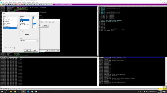Click the Immunity Consulting Services Manager banner
This screenshot has height=93, width=167.
[63, 4]
